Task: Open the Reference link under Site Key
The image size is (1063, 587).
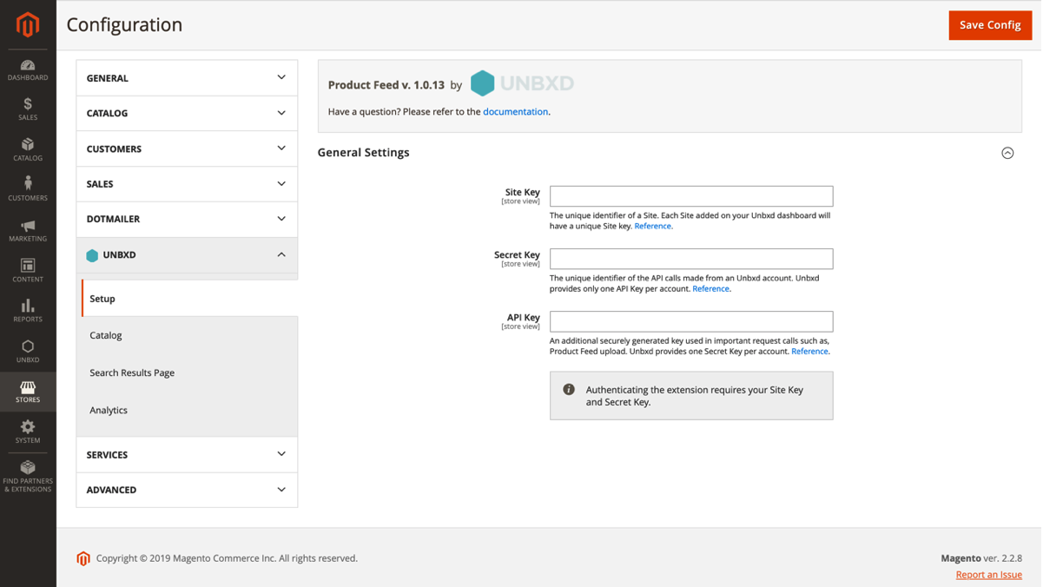Action: (652, 226)
